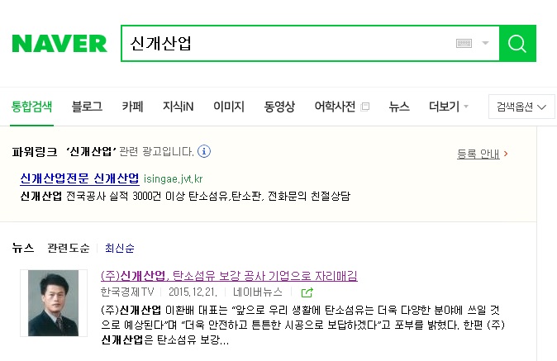Open the 신개산업전문 신개산업 ad link
This screenshot has width=557, height=361.
pos(79,178)
